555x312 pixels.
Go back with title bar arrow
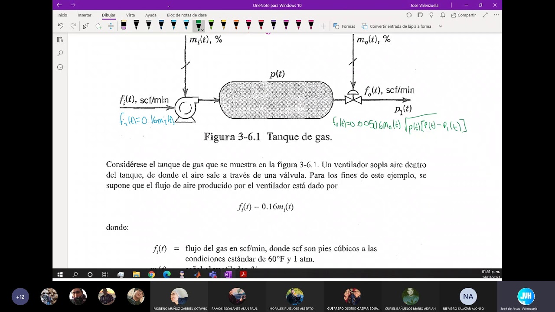pos(59,5)
